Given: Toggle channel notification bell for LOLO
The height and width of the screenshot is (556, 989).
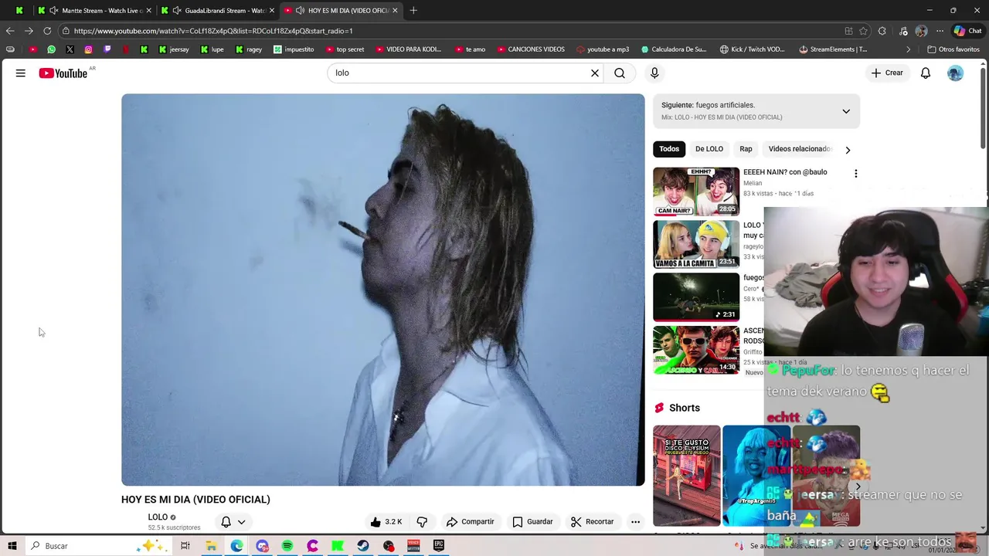Looking at the screenshot, I should point(226,522).
